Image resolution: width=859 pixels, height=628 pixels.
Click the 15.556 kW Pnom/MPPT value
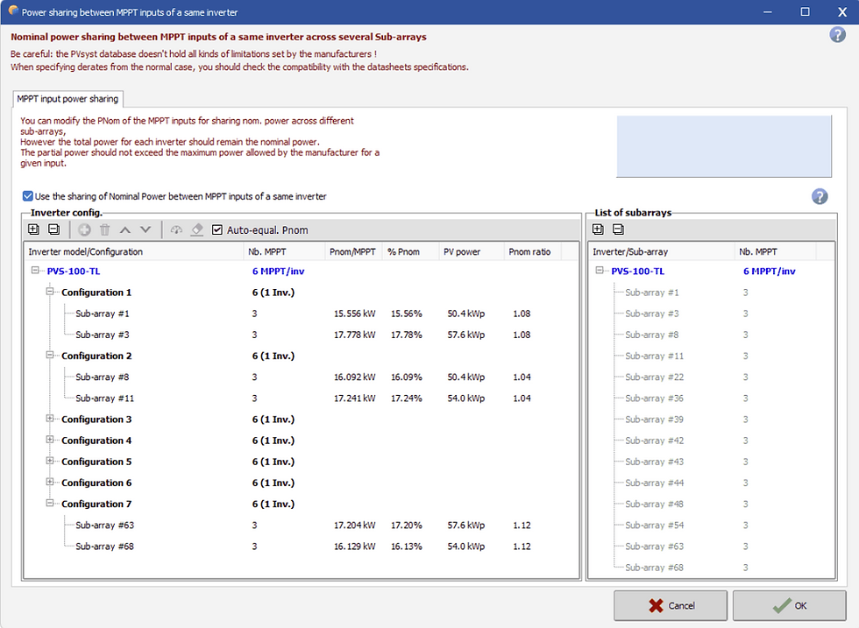[354, 314]
